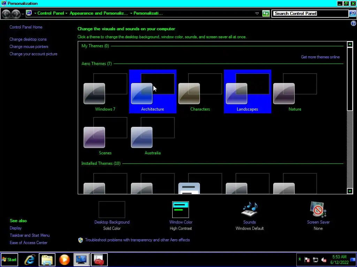357x267 pixels.
Task: Click the Forward navigation arrow
Action: 16,14
